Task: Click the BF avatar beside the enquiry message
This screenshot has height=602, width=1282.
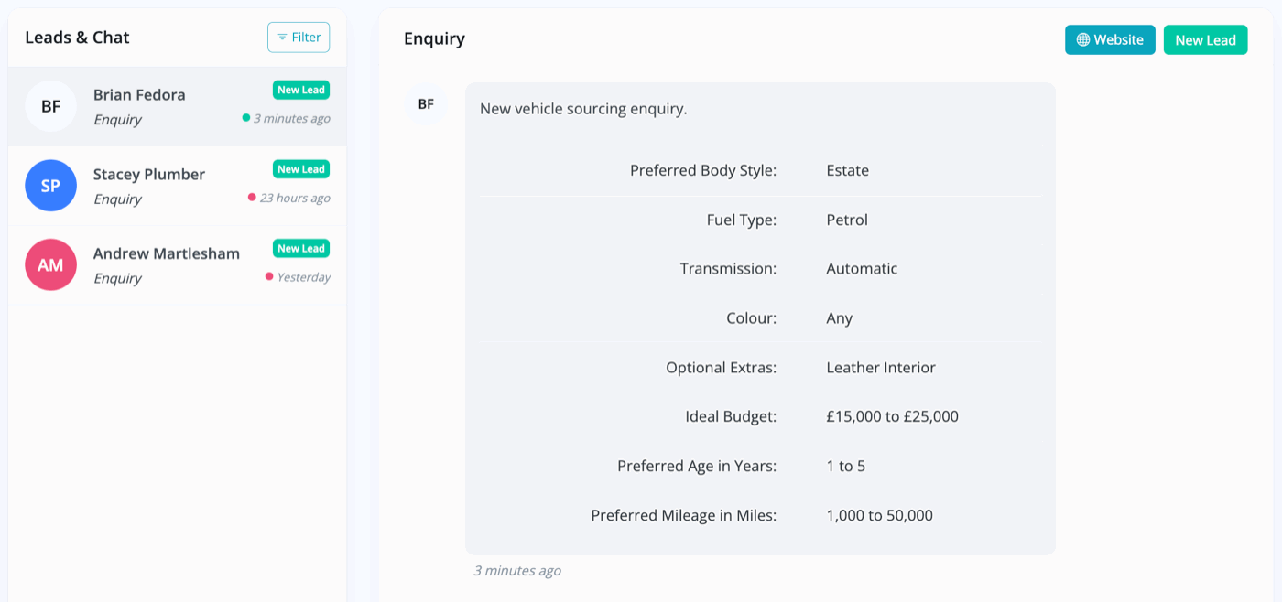Action: point(426,104)
